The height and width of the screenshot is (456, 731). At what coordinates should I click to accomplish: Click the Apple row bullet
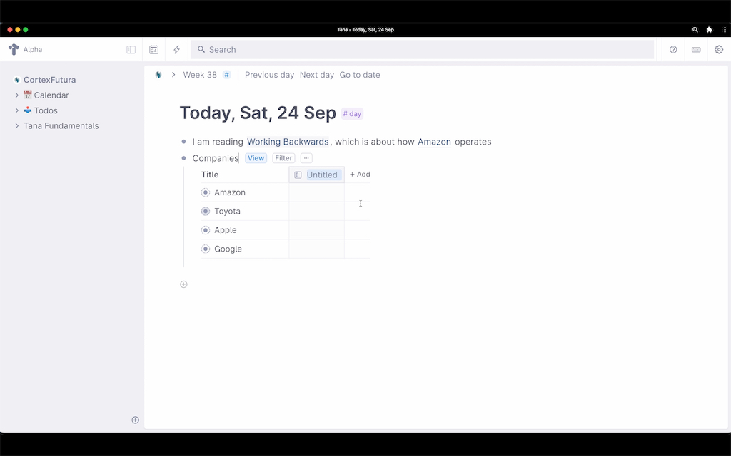pyautogui.click(x=206, y=230)
